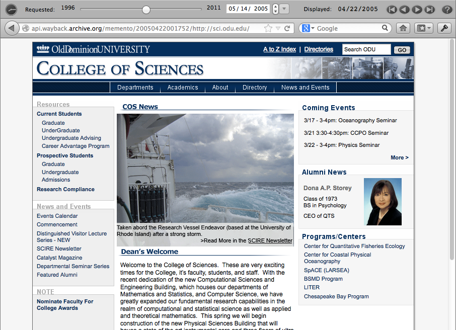Go to the previous archived memento

tap(404, 10)
